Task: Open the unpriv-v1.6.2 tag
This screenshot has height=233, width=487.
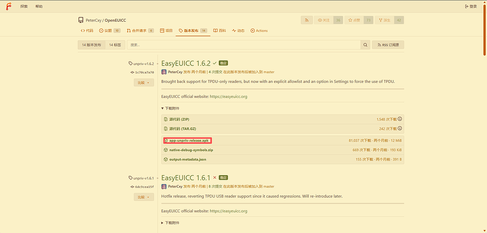Action: 141,64
